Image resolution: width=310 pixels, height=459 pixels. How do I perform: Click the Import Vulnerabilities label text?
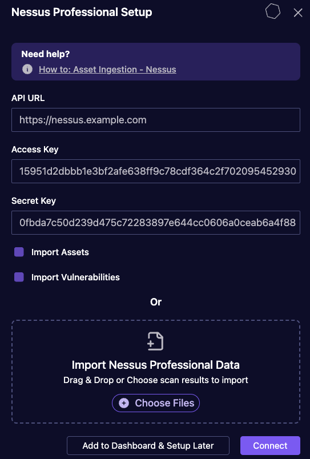pyautogui.click(x=75, y=277)
